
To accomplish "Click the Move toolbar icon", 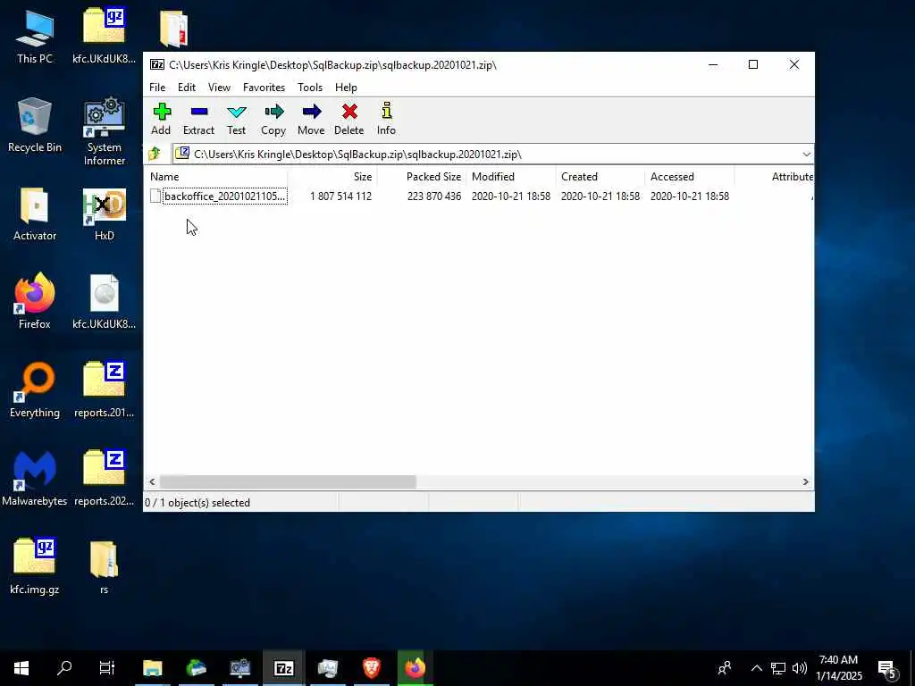I will (x=311, y=119).
